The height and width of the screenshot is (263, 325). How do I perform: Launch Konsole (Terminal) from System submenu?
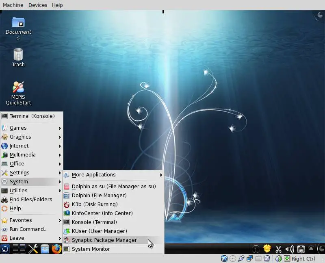pyautogui.click(x=113, y=222)
